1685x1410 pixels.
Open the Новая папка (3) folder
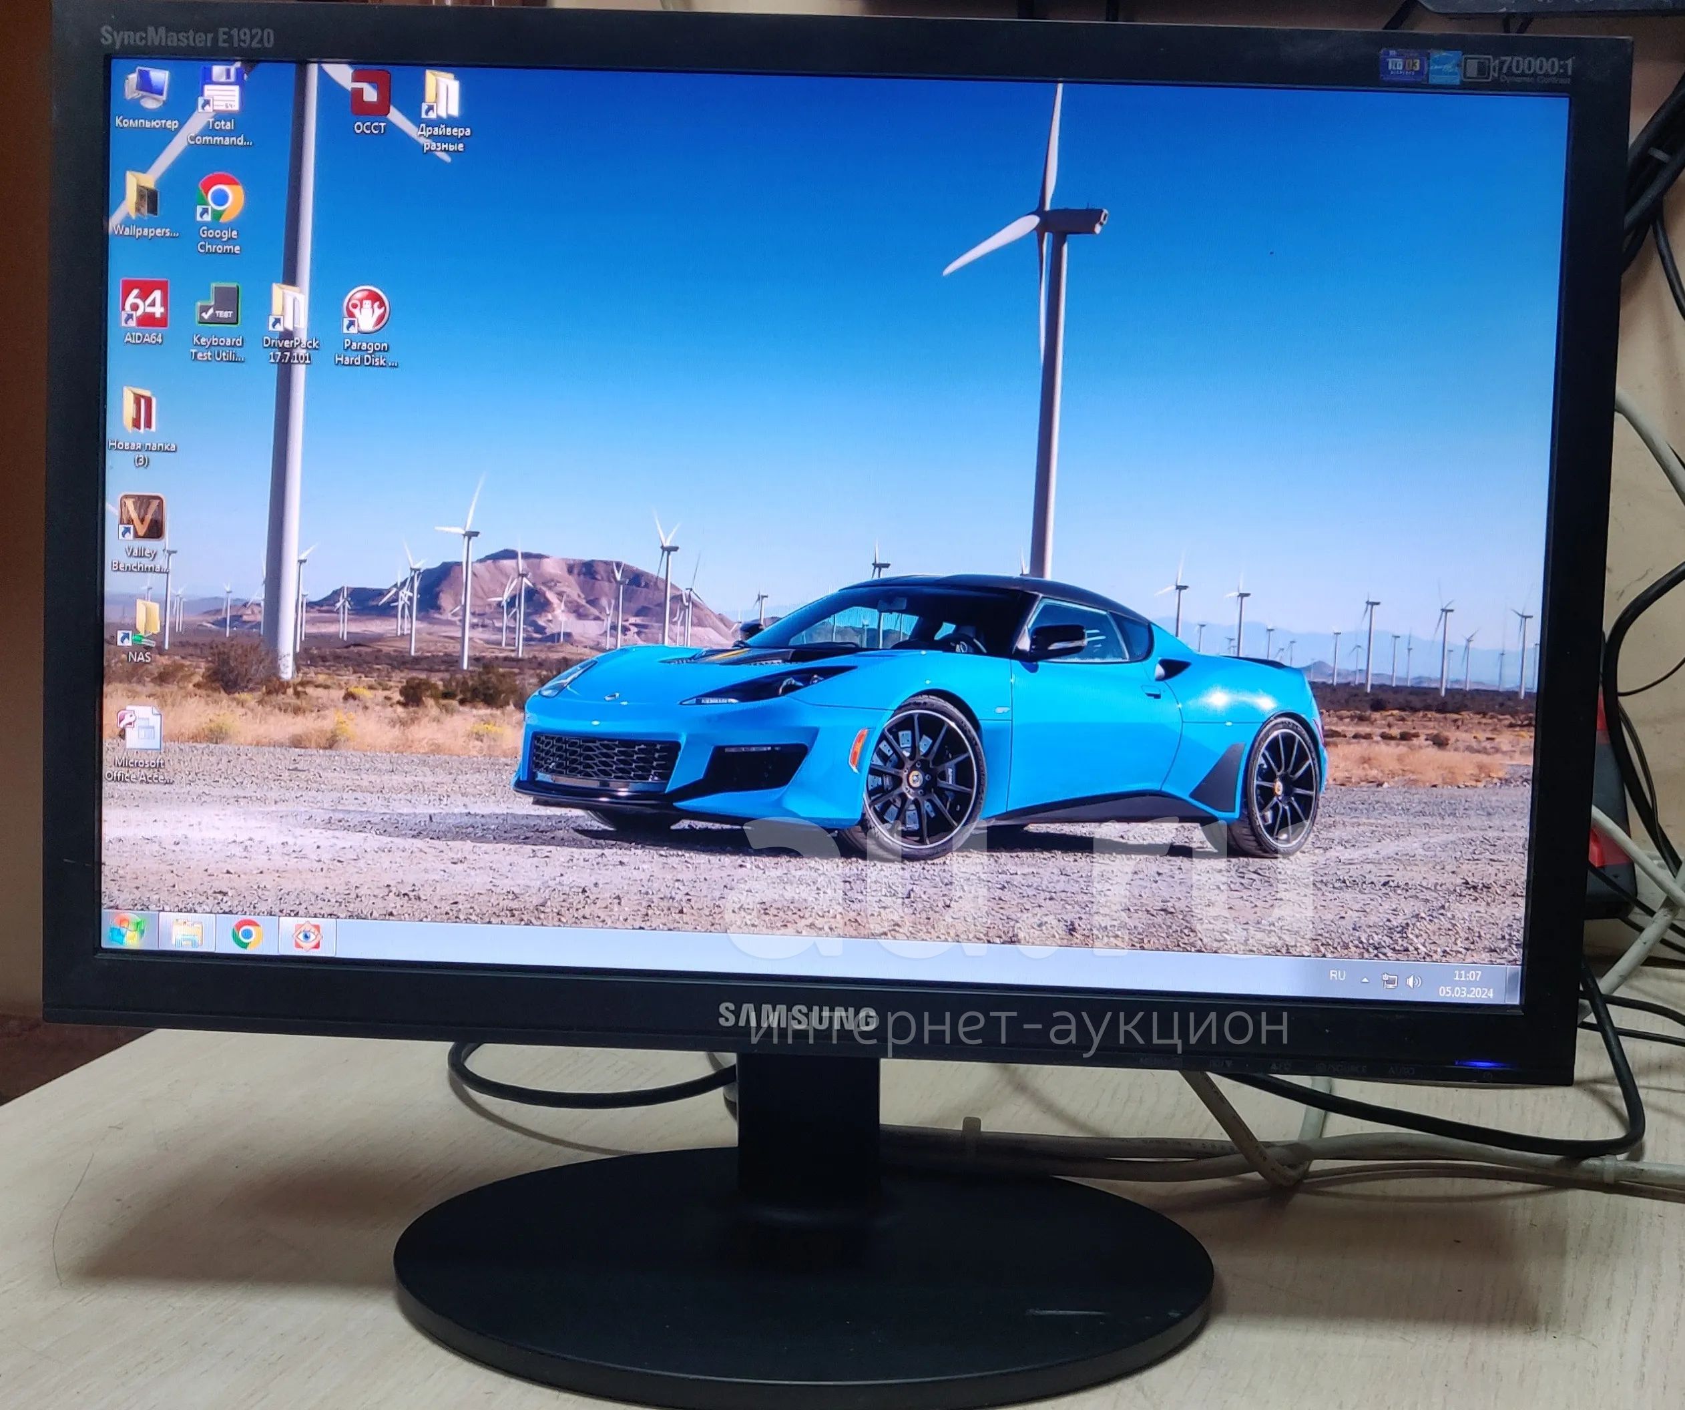[x=142, y=426]
